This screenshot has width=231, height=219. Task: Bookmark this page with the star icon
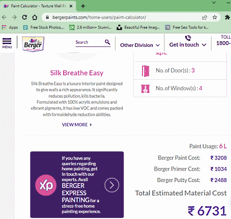point(215,17)
